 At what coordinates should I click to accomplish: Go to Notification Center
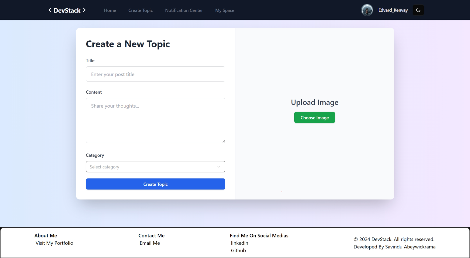184,10
